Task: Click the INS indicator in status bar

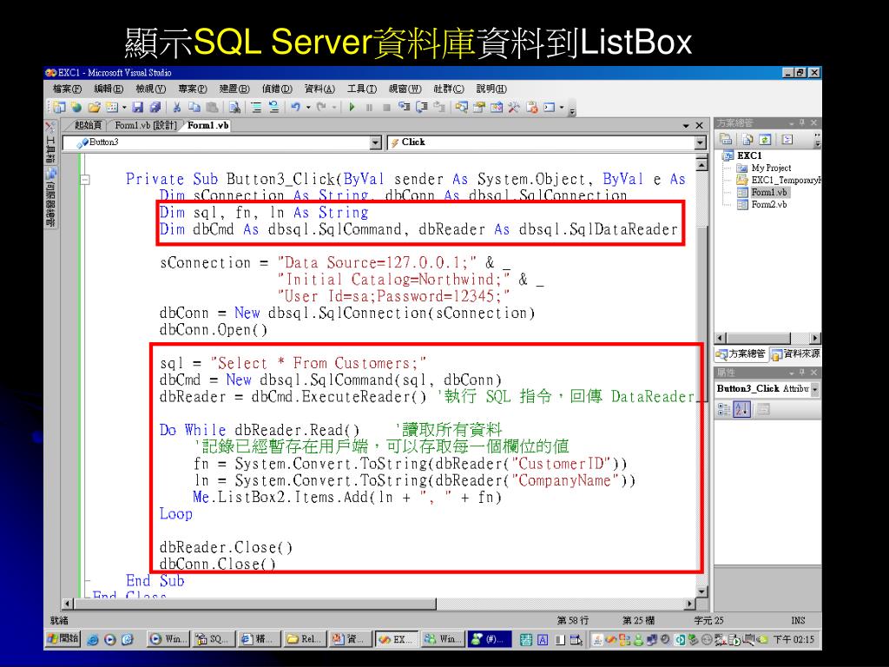Action: click(x=799, y=620)
